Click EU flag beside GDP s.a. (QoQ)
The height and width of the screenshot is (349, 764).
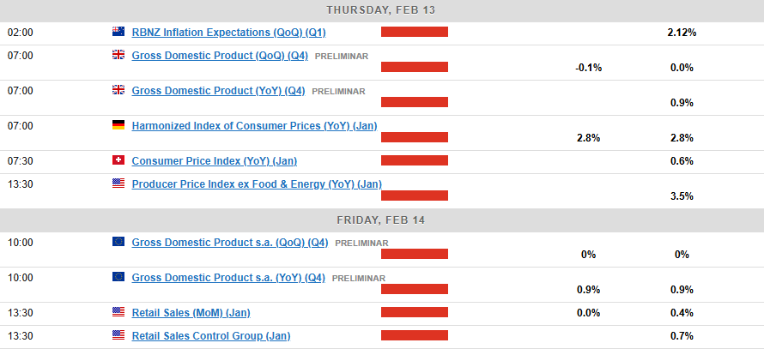tap(118, 242)
